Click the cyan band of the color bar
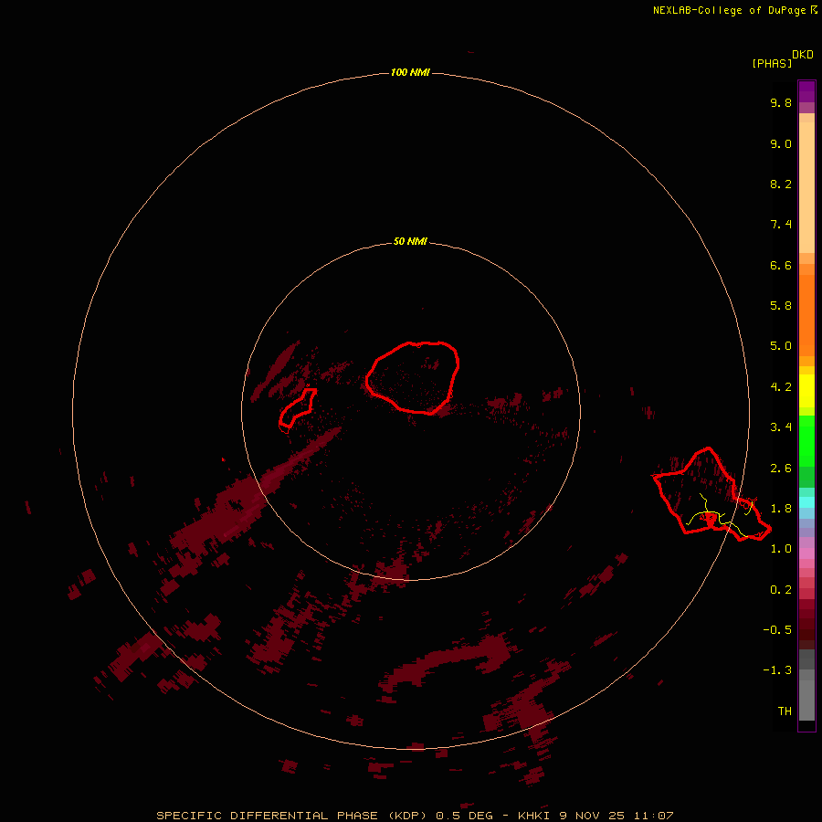 tap(806, 501)
